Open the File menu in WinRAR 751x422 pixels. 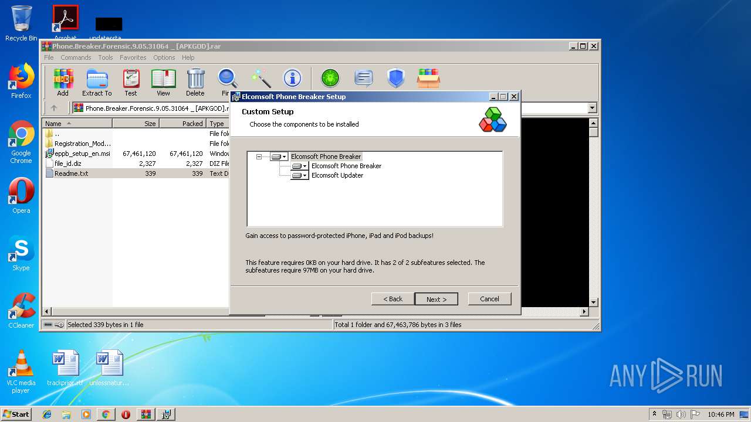[x=49, y=57]
